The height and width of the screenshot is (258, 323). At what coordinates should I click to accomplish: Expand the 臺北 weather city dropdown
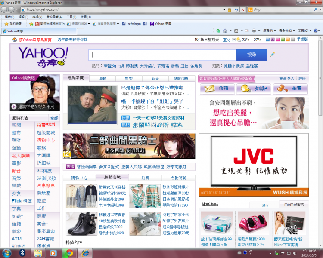233,40
